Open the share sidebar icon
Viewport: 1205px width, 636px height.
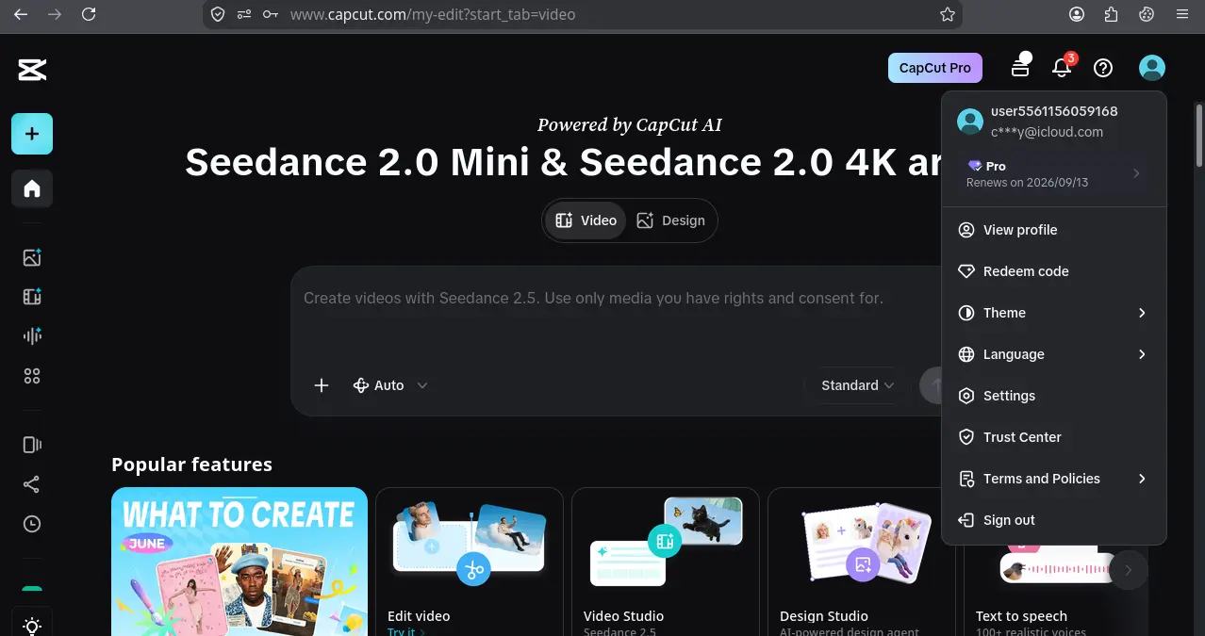tap(32, 484)
